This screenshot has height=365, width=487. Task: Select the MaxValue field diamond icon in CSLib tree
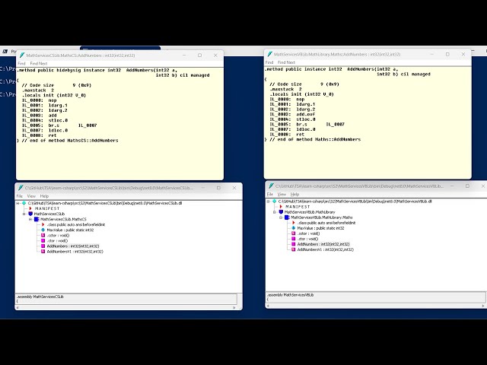[43, 230]
